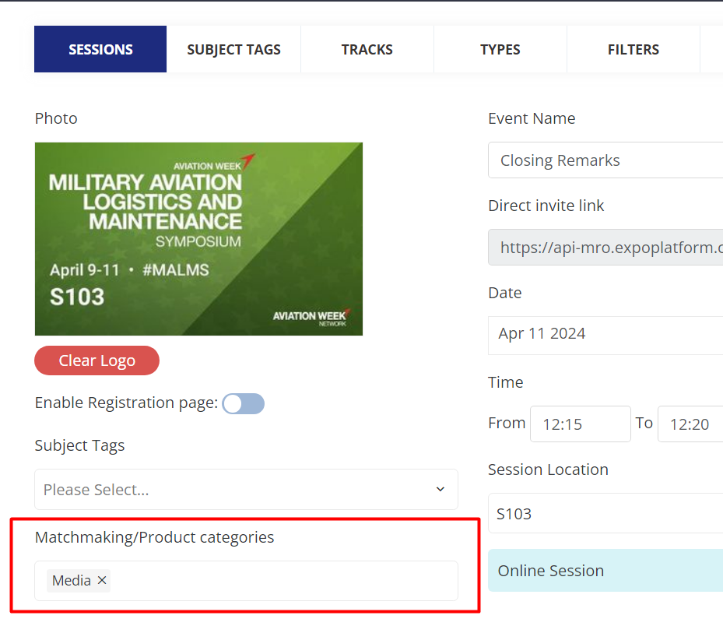Viewport: 723px width, 619px height.
Task: Go to the Tracks tab
Action: (367, 49)
